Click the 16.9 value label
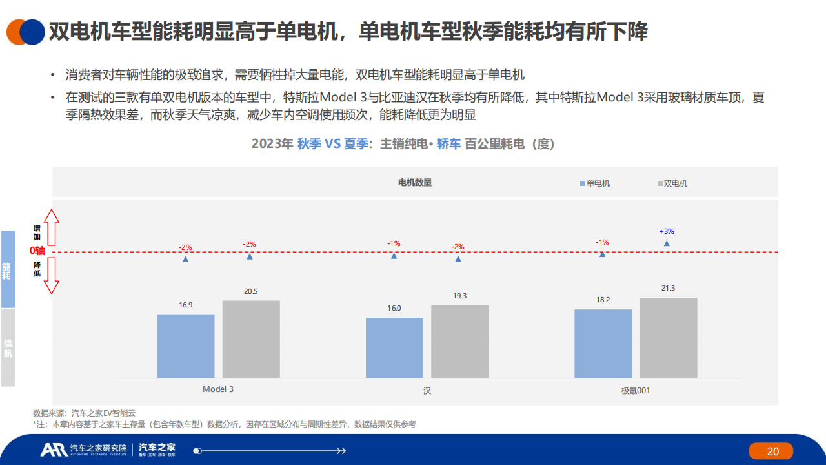826x465 pixels. pyautogui.click(x=186, y=305)
